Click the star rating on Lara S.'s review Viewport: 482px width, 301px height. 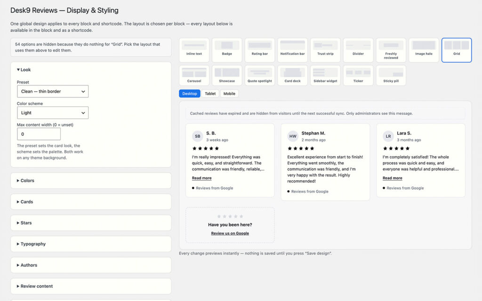[396, 148]
